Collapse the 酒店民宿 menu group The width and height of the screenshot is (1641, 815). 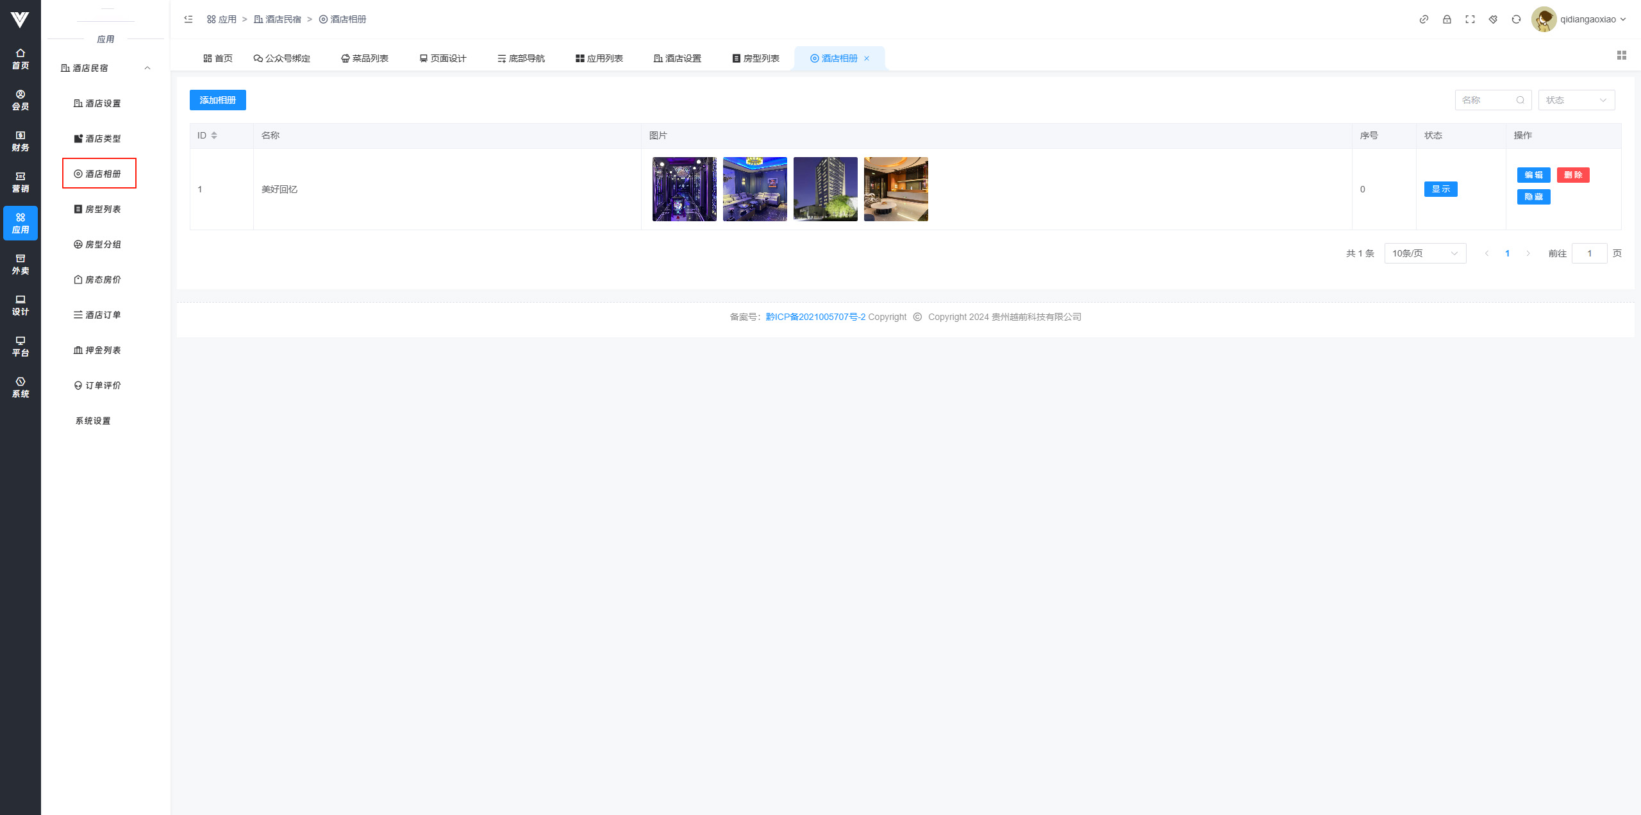coord(147,68)
